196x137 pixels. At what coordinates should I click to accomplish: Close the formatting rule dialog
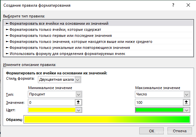coord(188,5)
